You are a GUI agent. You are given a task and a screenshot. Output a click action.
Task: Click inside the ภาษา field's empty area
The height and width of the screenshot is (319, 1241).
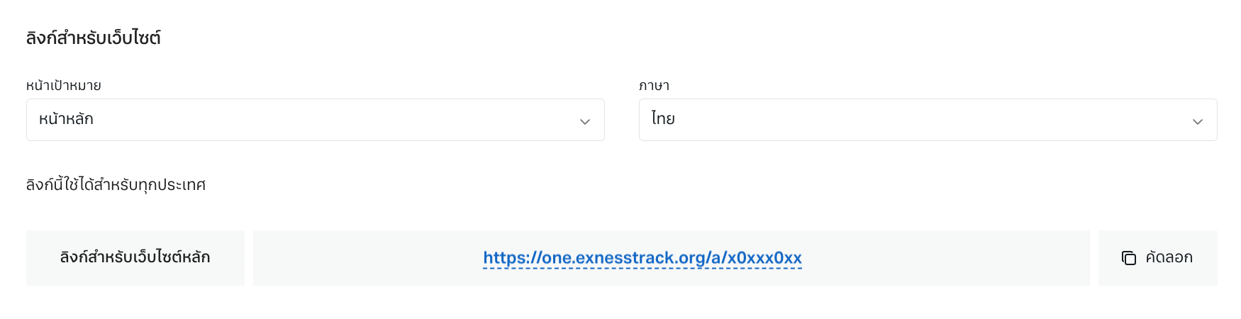pos(933,120)
